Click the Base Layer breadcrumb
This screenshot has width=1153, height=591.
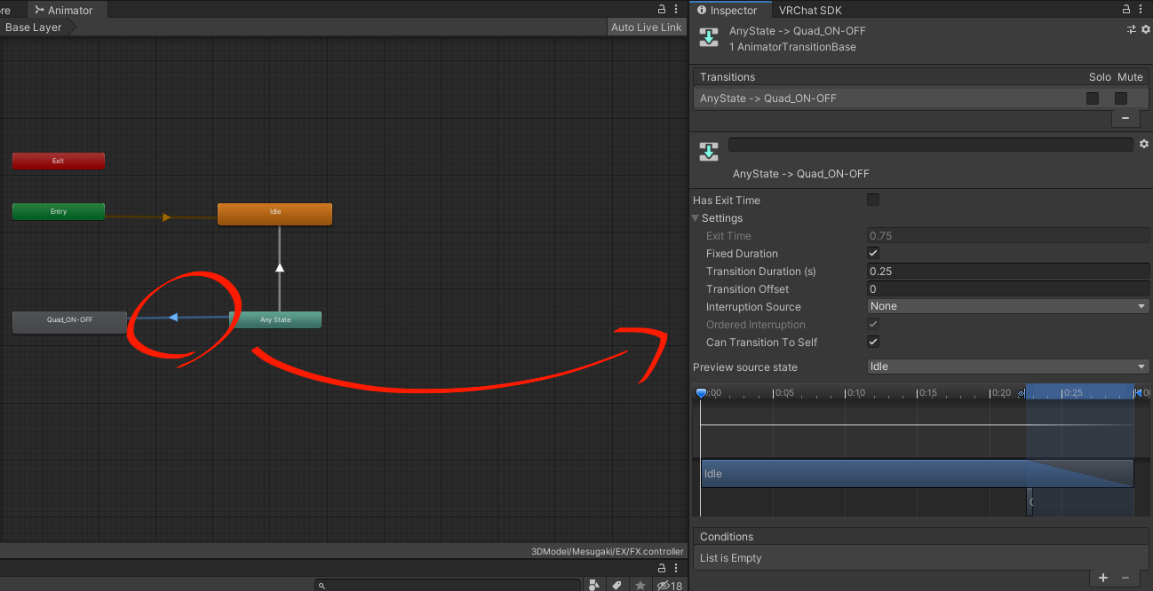tap(34, 28)
